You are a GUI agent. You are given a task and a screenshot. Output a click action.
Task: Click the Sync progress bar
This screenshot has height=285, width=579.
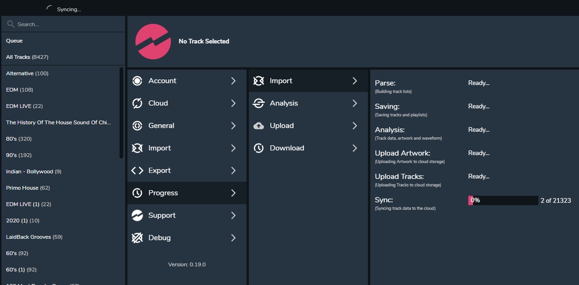[503, 200]
